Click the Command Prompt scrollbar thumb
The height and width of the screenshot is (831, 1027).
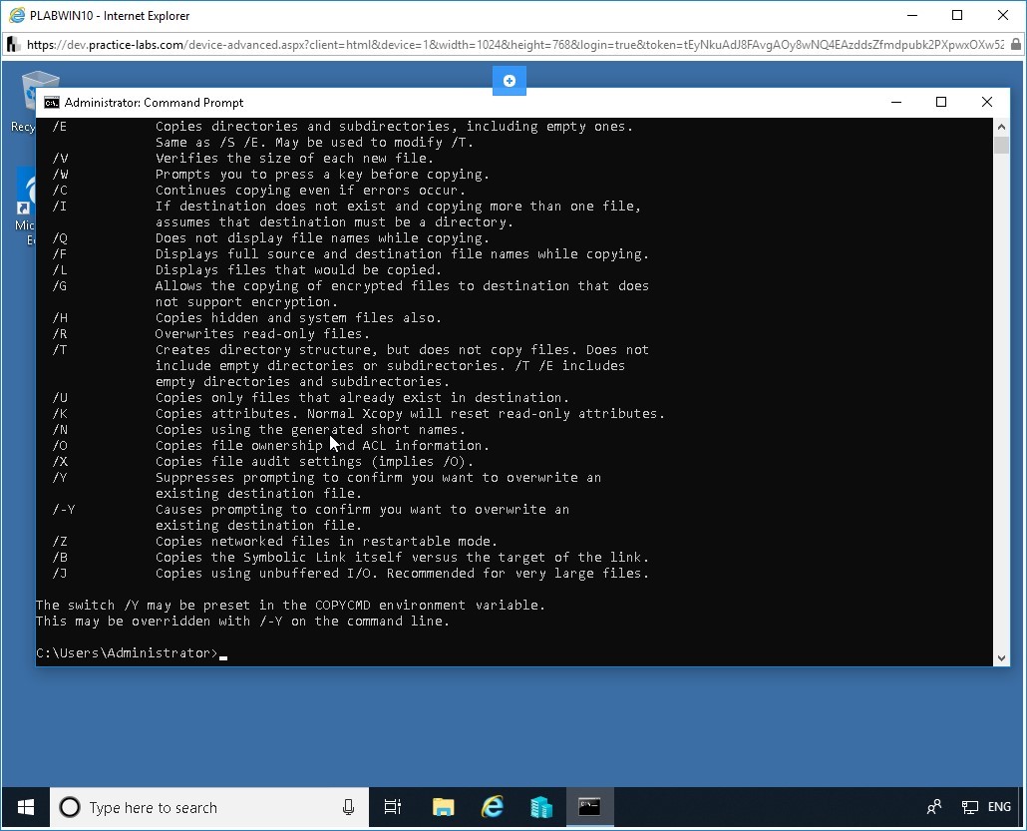[x=1001, y=145]
